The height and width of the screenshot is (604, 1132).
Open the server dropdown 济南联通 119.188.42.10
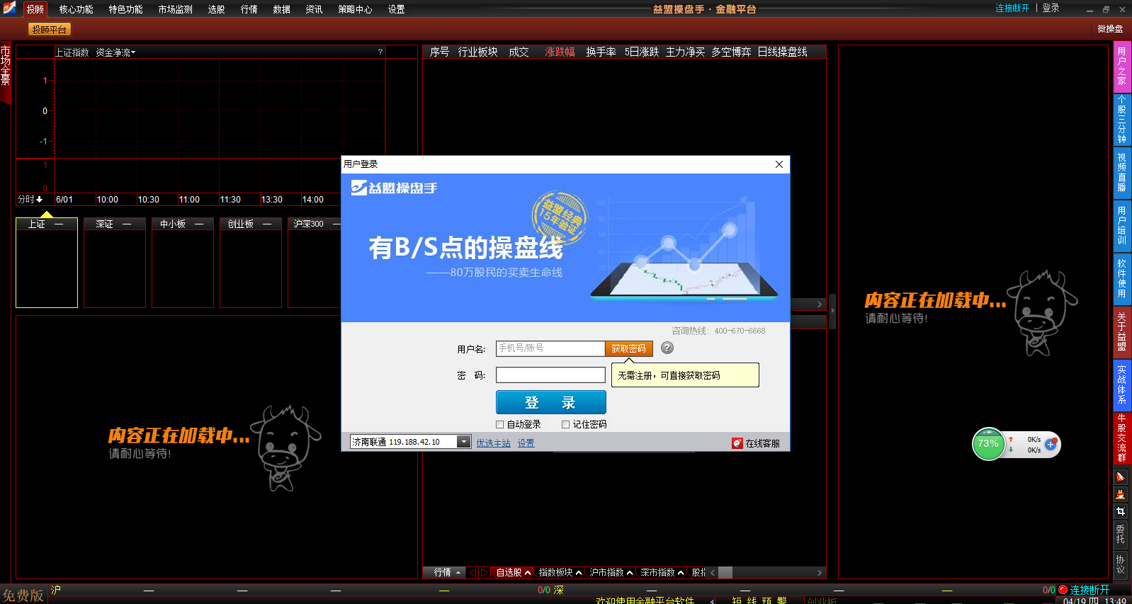[464, 442]
